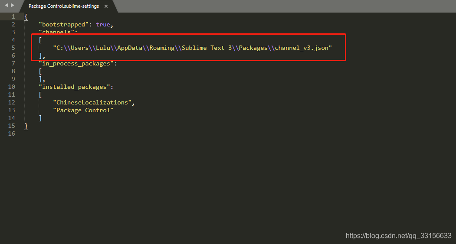Click line number 10 in the gutter
The width and height of the screenshot is (456, 244).
coord(12,87)
